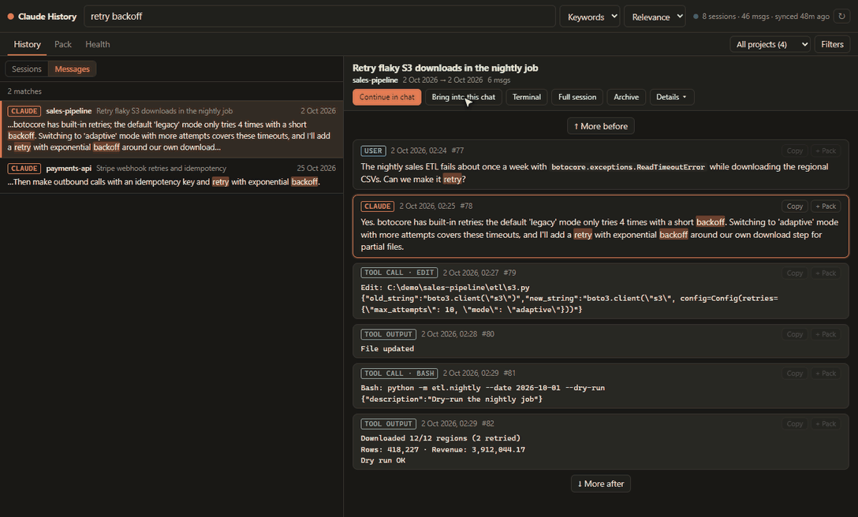Switch to the History tab
Screen dimensions: 858x517
[x=28, y=44]
